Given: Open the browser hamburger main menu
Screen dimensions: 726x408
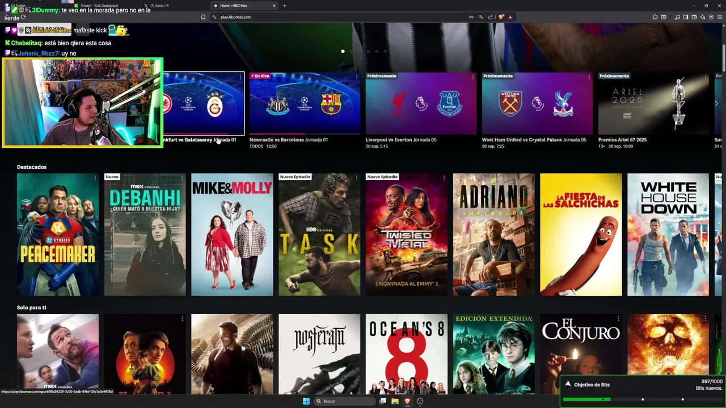Looking at the screenshot, I should click(x=719, y=17).
